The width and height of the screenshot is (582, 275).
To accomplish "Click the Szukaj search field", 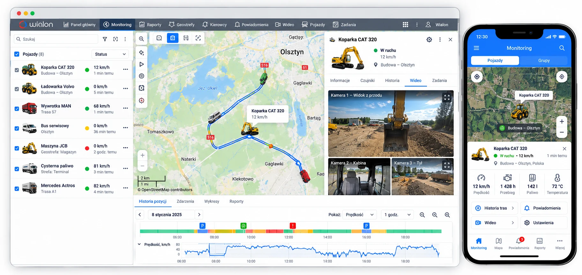I will (56, 39).
